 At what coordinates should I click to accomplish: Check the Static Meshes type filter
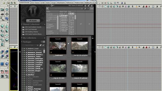[x=60, y=29]
